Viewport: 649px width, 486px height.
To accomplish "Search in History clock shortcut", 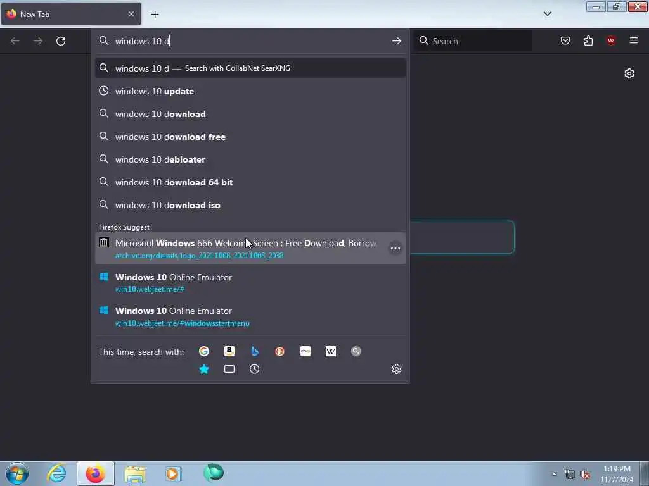I will tap(255, 369).
